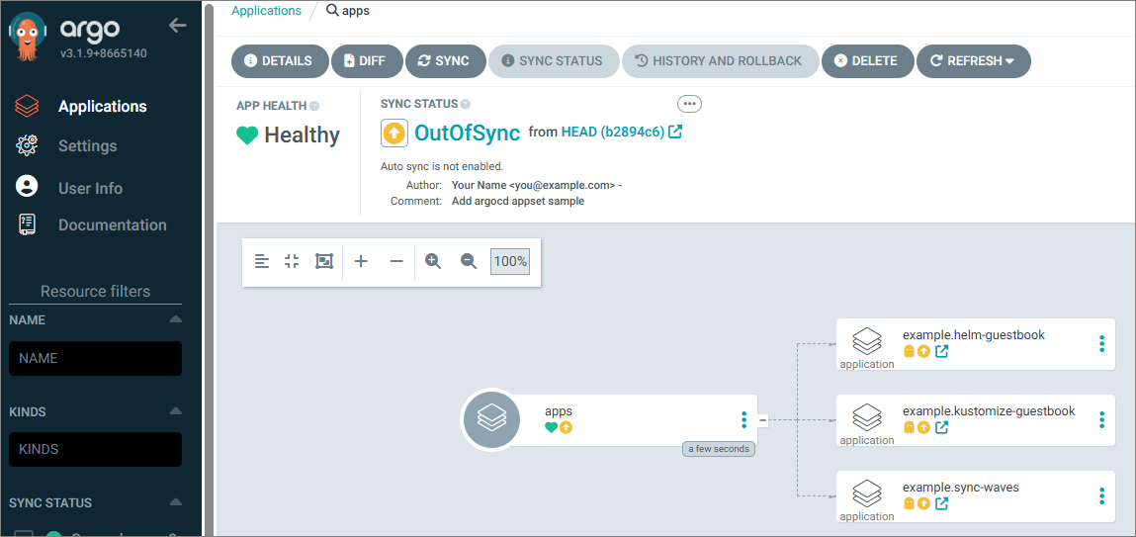Open the example.sync-waves external link icon
The width and height of the screenshot is (1136, 537).
pyautogui.click(x=942, y=503)
